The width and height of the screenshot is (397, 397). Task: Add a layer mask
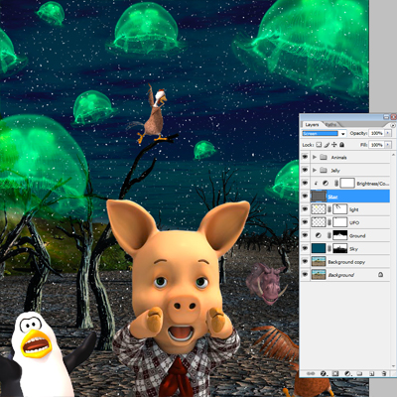coord(335,373)
